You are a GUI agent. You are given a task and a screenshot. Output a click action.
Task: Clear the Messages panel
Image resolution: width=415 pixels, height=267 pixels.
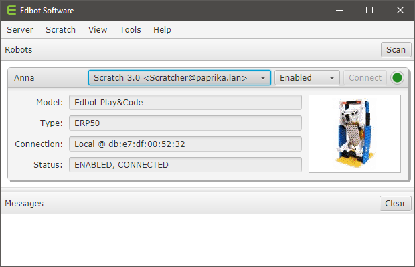(x=395, y=203)
